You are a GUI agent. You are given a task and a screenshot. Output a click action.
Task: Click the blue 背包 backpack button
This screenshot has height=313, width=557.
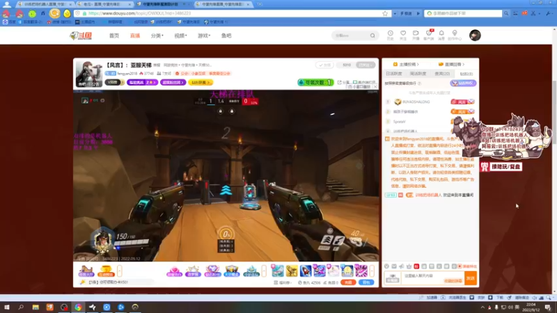click(x=366, y=282)
